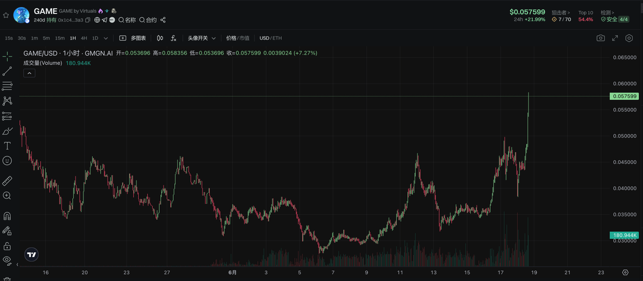Click the GAME token avatar

click(x=21, y=15)
